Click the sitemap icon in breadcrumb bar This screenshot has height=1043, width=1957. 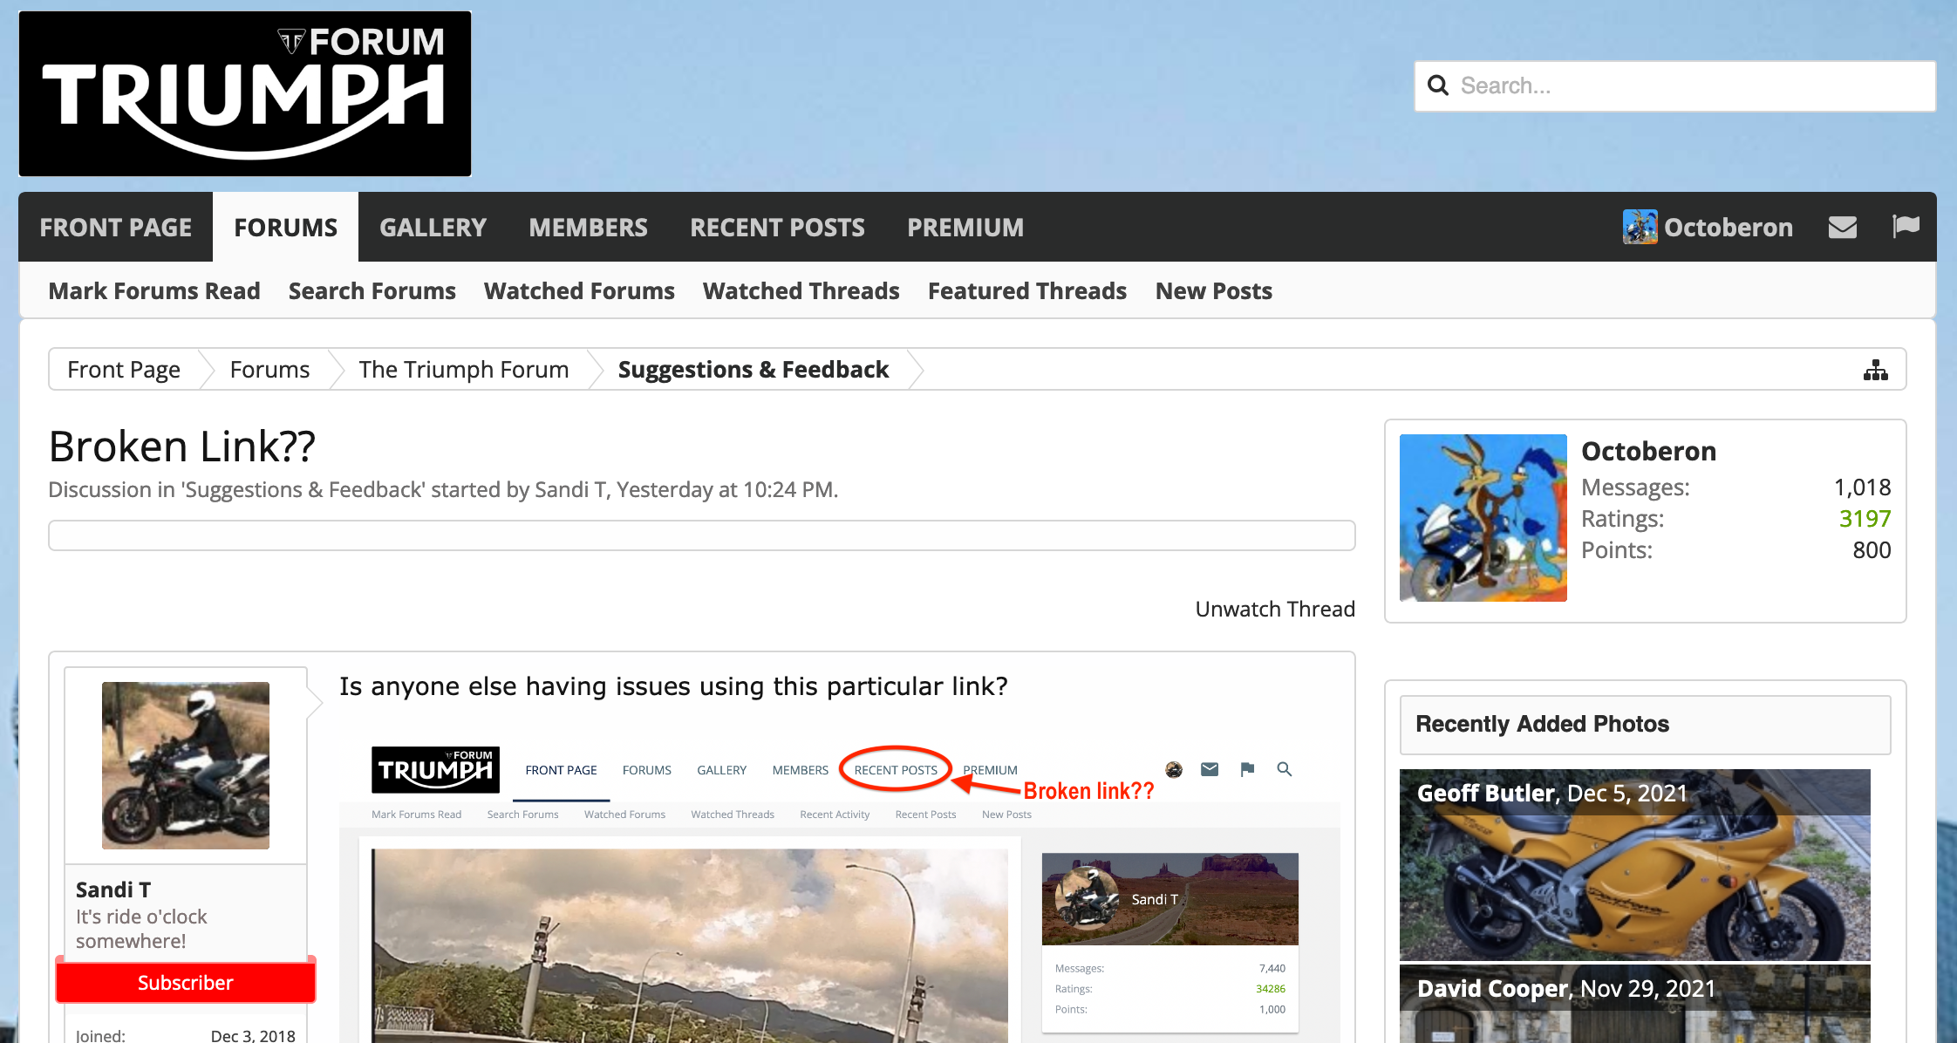[1876, 370]
